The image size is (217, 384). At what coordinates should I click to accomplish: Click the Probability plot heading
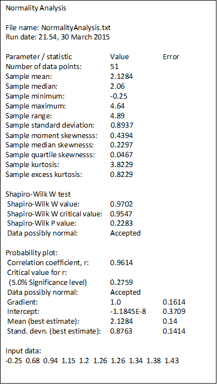coord(31,253)
